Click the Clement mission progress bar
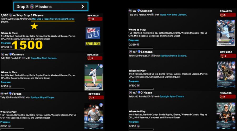237x131 pixels. (141, 48)
